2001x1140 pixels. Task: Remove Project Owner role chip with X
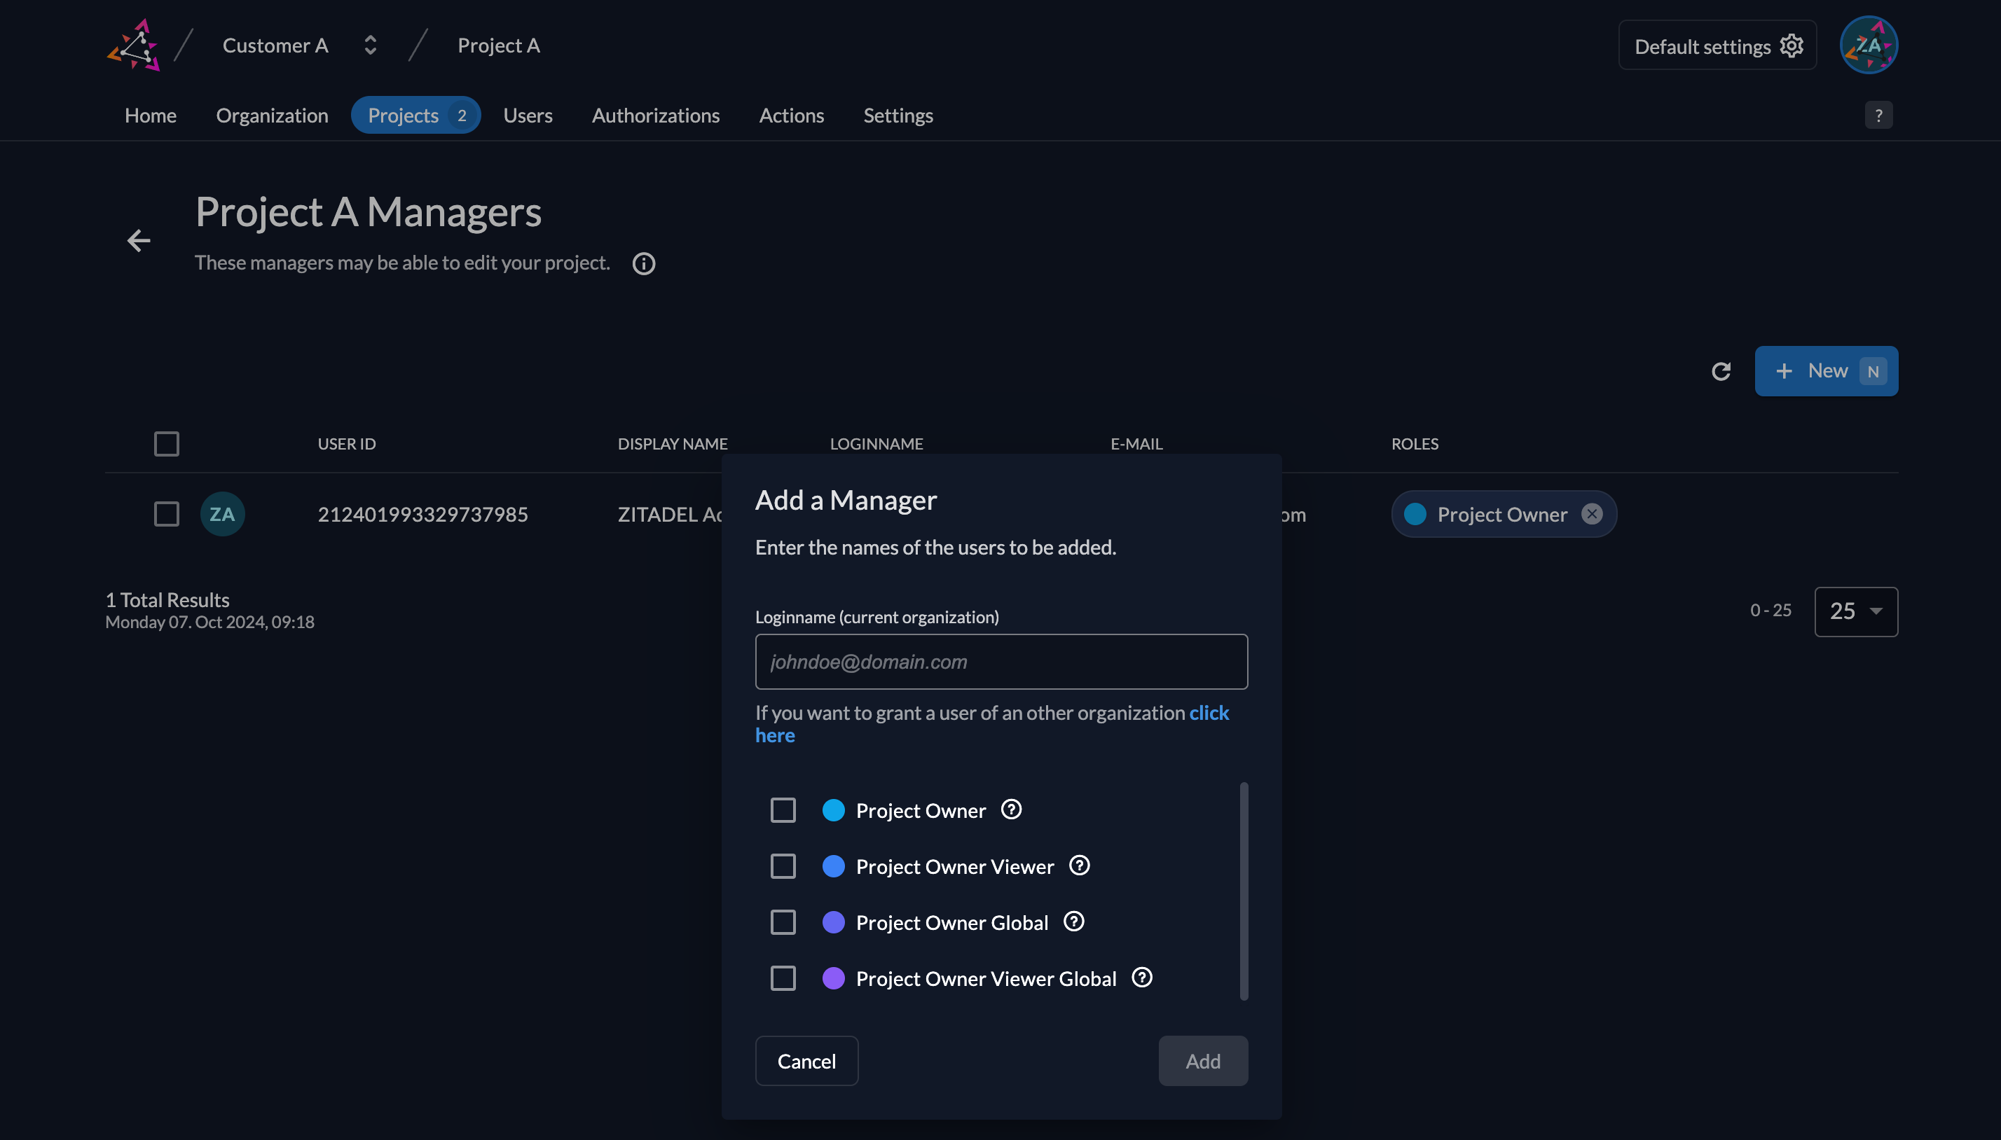point(1591,515)
